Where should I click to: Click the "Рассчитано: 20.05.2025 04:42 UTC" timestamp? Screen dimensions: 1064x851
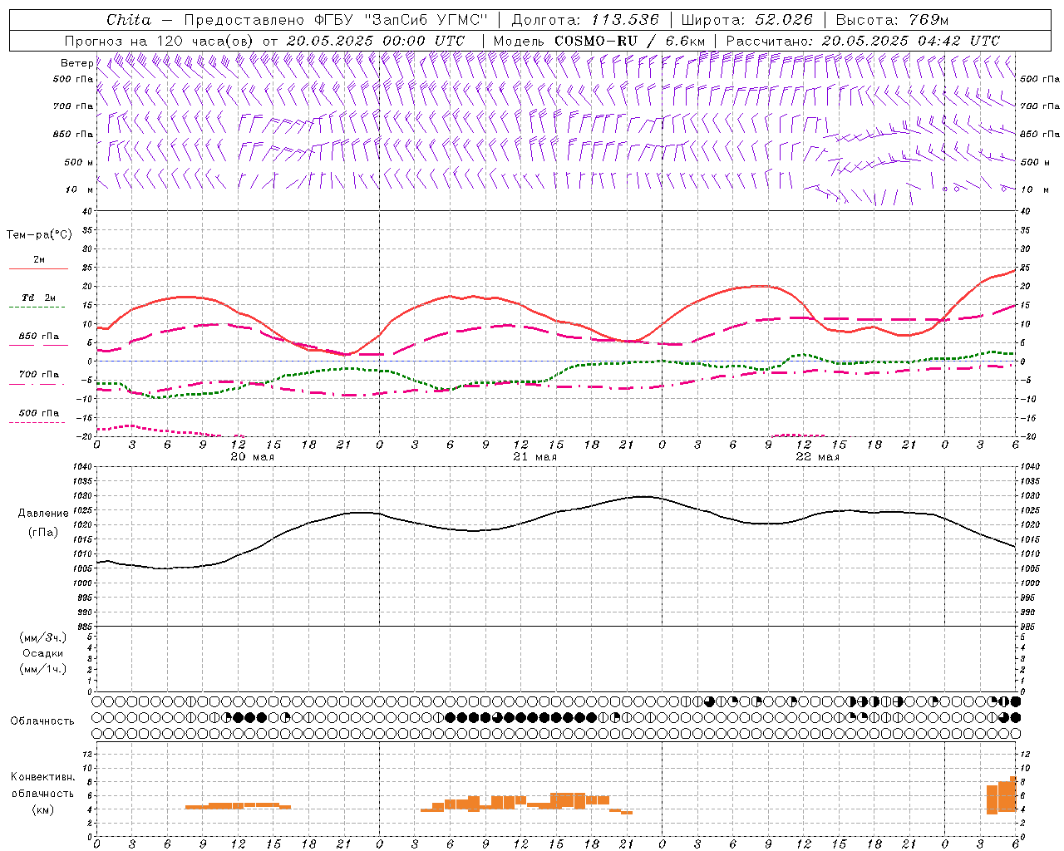coord(863,40)
